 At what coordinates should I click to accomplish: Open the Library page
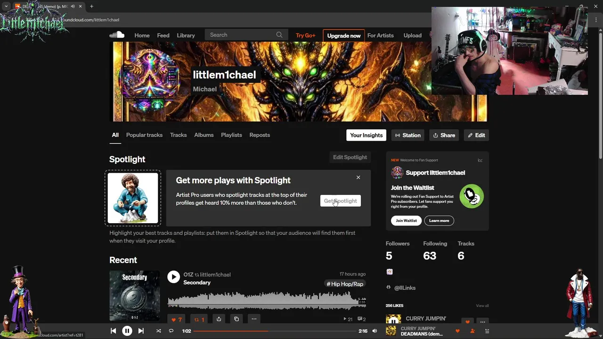(186, 35)
